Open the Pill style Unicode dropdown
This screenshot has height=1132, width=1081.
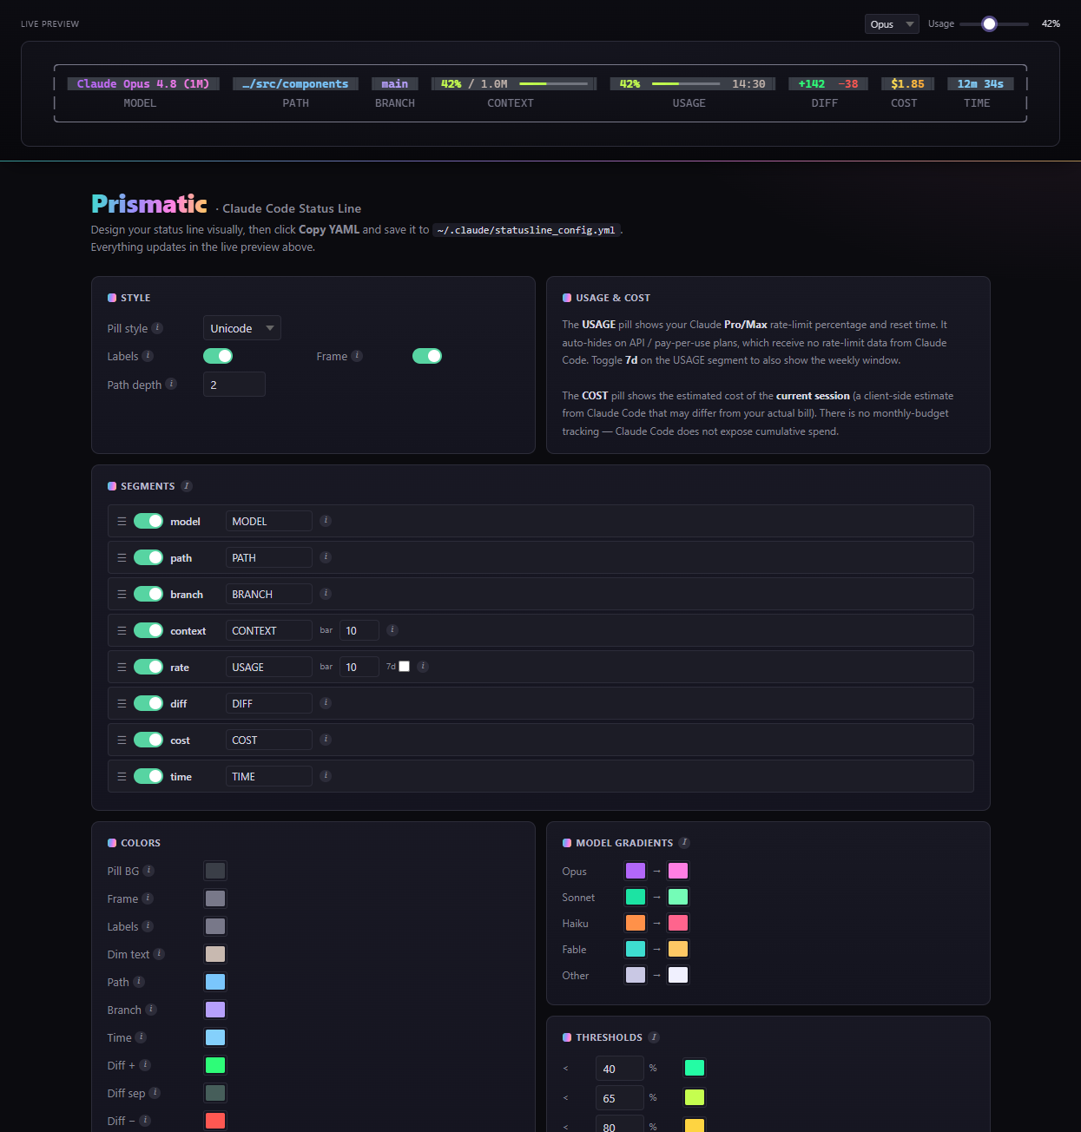coord(242,328)
